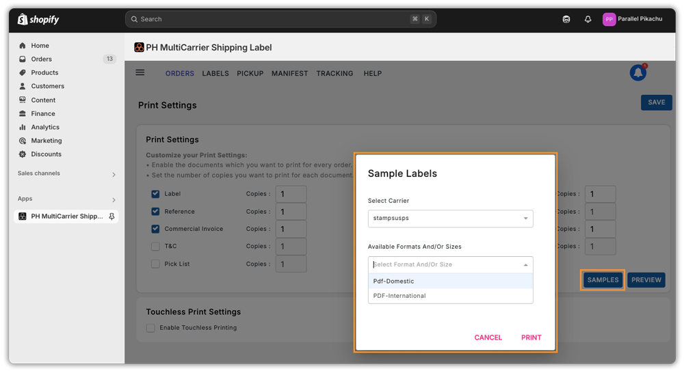Open the Content icon in sidebar
Viewport: 684px width, 371px height.
coord(23,100)
